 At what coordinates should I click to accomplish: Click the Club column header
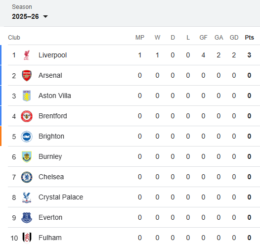tap(14, 38)
